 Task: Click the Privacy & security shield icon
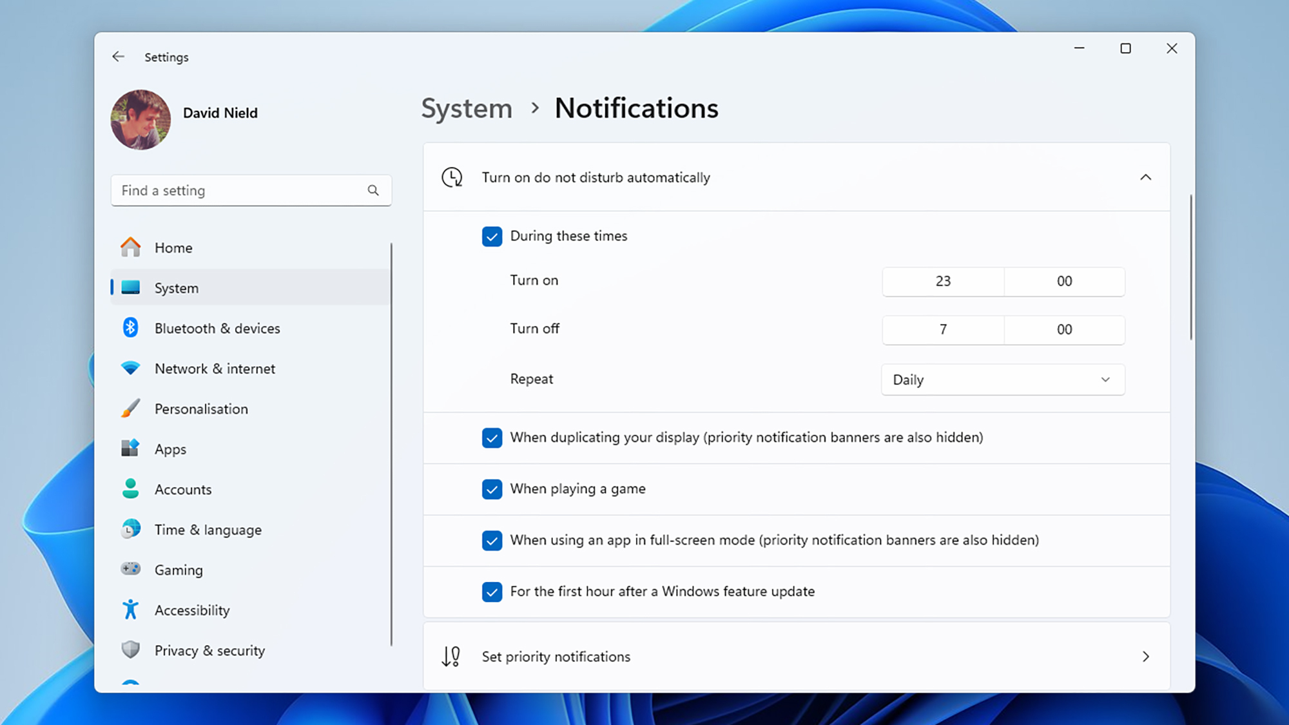point(131,650)
